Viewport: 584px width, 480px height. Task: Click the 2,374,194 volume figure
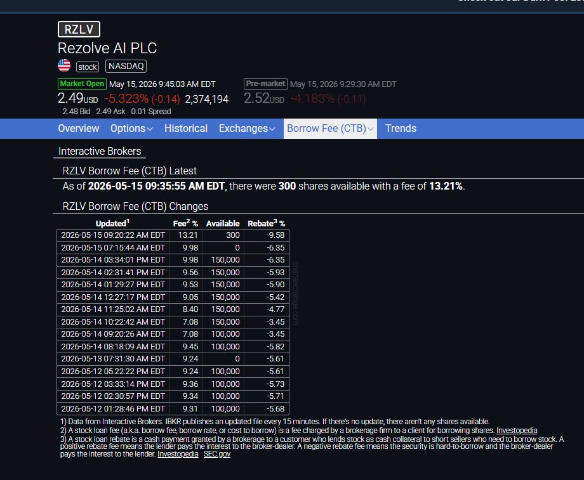coord(207,99)
